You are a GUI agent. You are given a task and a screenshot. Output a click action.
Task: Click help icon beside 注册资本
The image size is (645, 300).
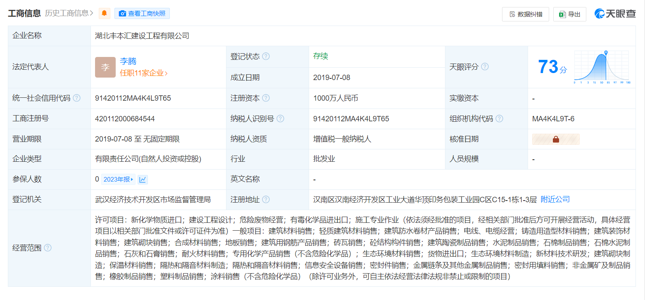[x=266, y=98]
